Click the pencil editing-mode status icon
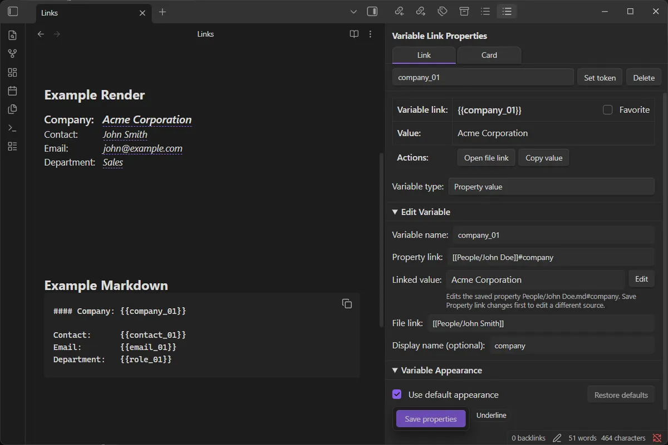Image resolution: width=668 pixels, height=445 pixels. (557, 438)
